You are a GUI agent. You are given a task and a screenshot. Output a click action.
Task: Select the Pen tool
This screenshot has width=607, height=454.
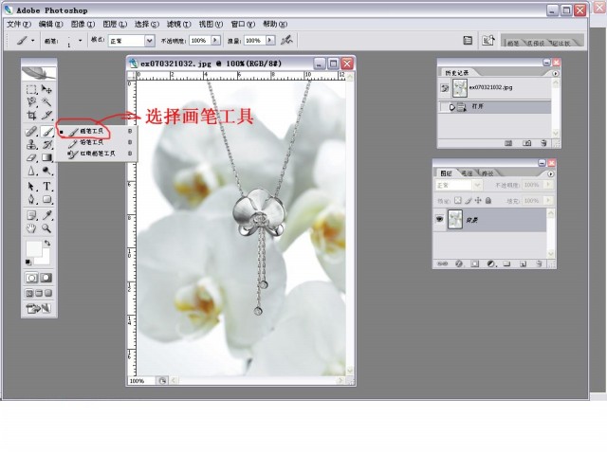click(31, 200)
